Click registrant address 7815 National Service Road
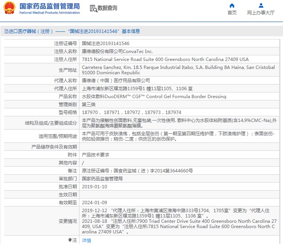This screenshot has height=244, width=283. pyautogui.click(x=165, y=59)
